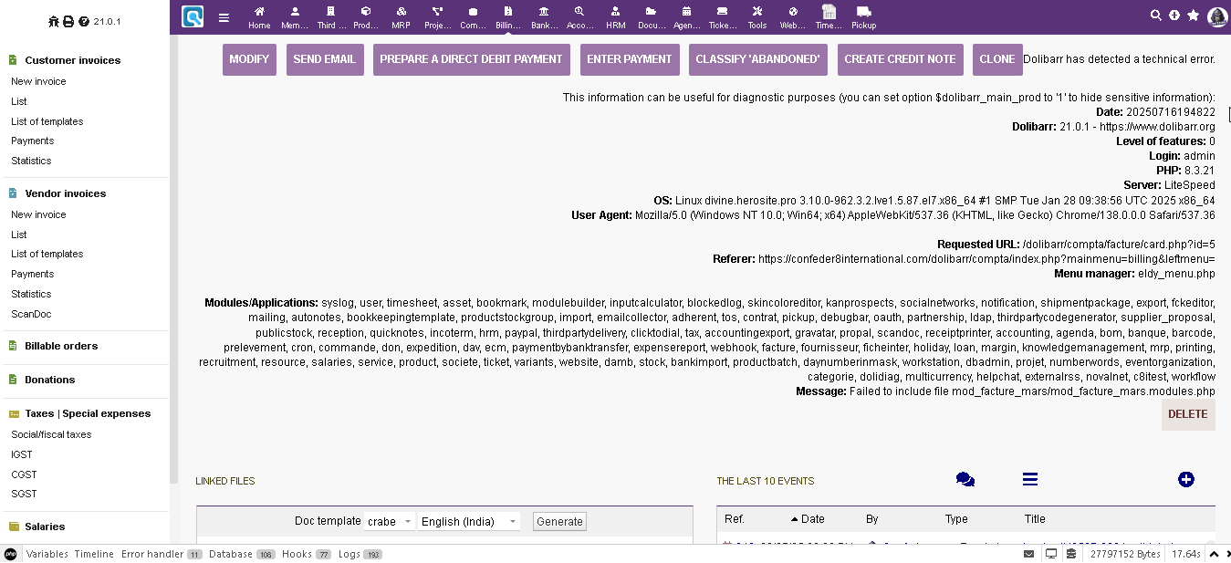Open the Pickup truck menu icon
The image size is (1231, 563).
pyautogui.click(x=863, y=12)
